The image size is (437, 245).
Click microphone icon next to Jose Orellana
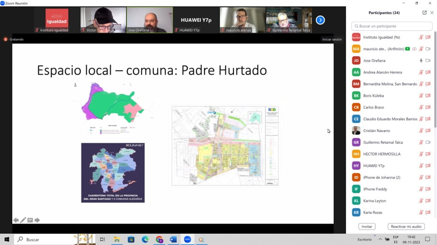(421, 61)
